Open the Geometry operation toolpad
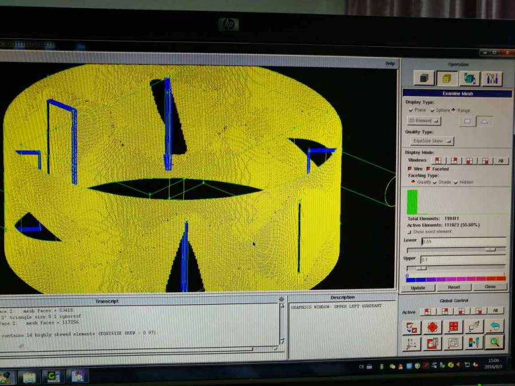 424,78
